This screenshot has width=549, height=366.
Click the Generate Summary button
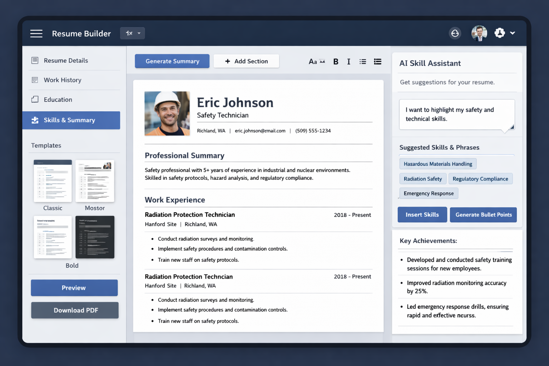click(x=172, y=61)
